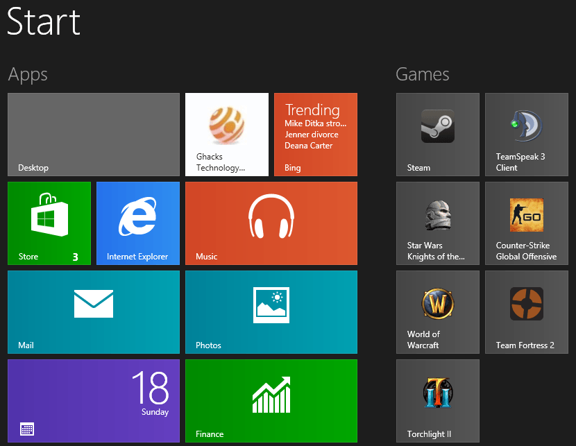
Task: Launch Star Wars Knights of the Old Republic
Action: click(x=437, y=223)
